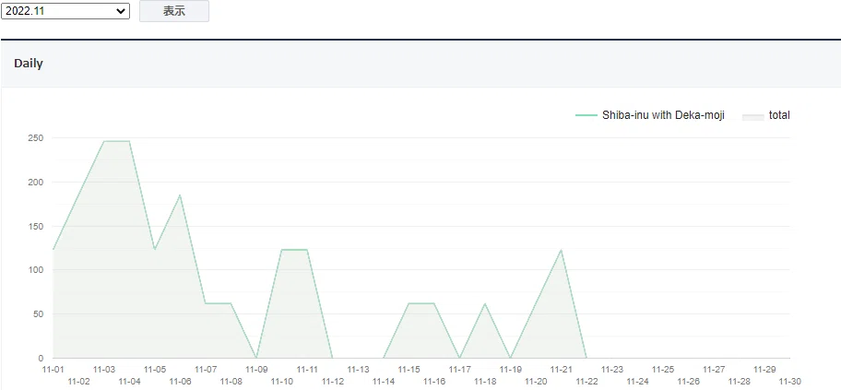Click the 11-02 x-axis label
Screen dimensions: 841x390
(x=79, y=382)
